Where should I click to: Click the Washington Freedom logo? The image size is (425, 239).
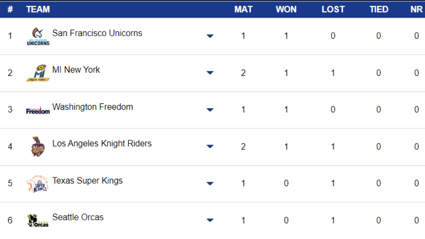[38, 110]
